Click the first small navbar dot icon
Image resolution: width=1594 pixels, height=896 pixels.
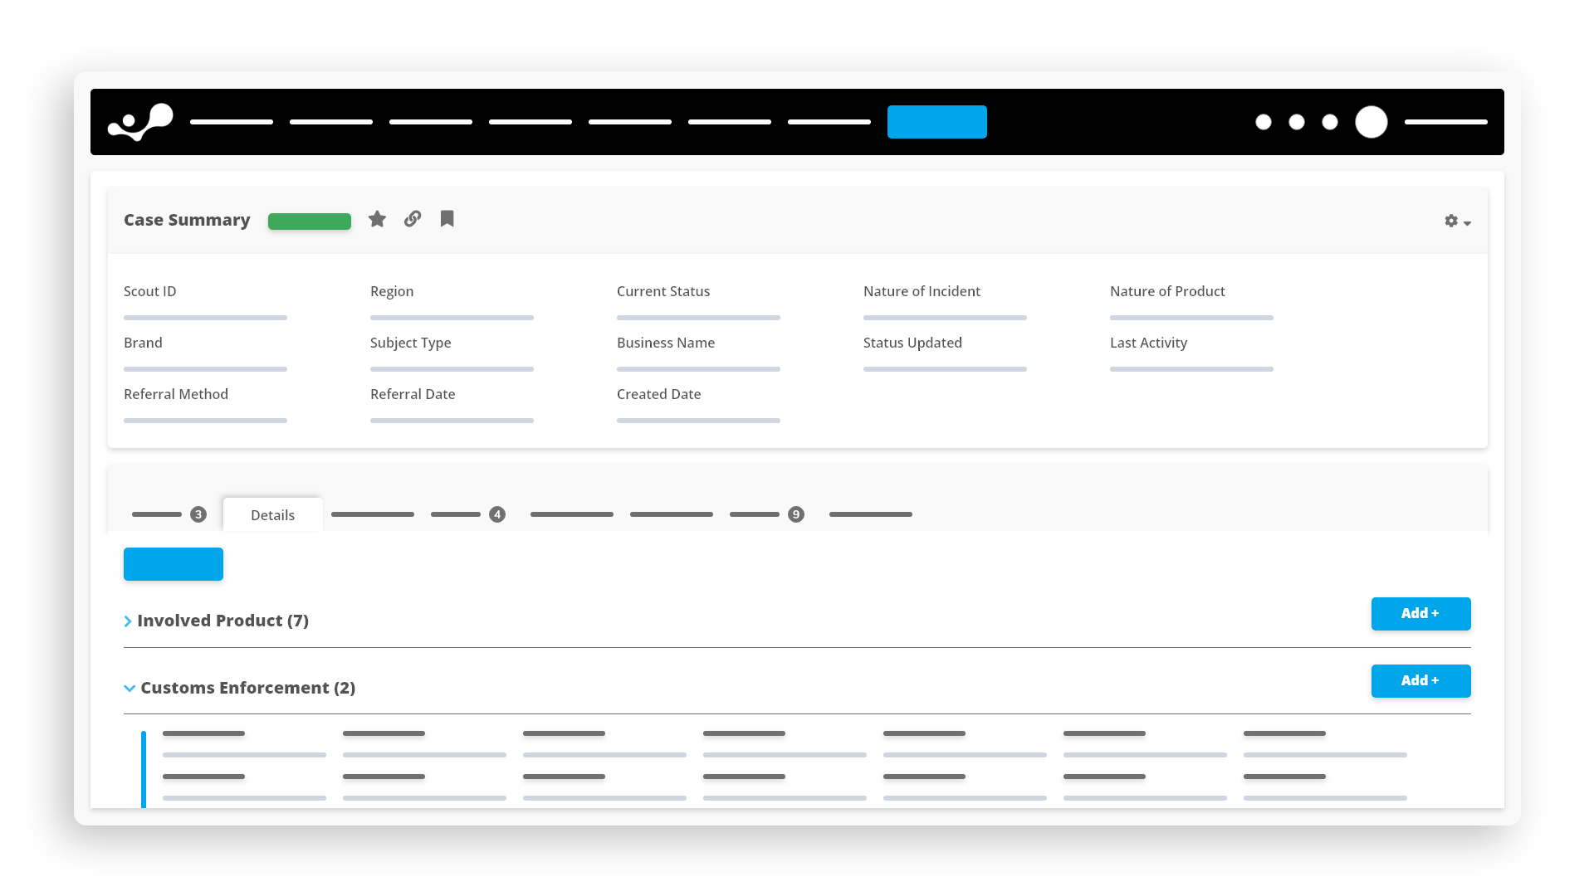(x=1263, y=122)
